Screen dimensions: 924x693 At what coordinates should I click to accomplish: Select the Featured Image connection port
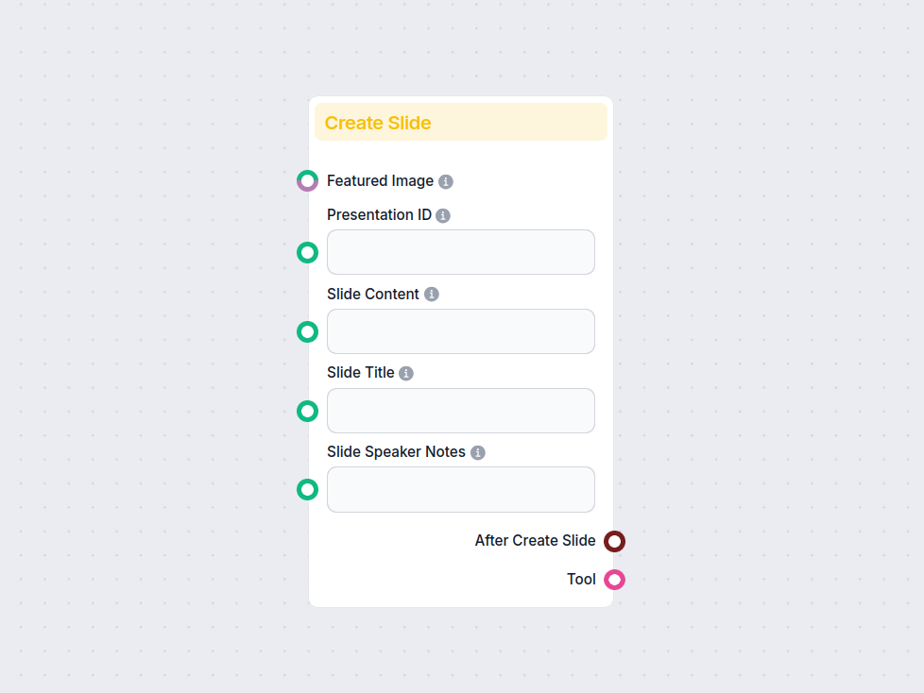point(306,180)
